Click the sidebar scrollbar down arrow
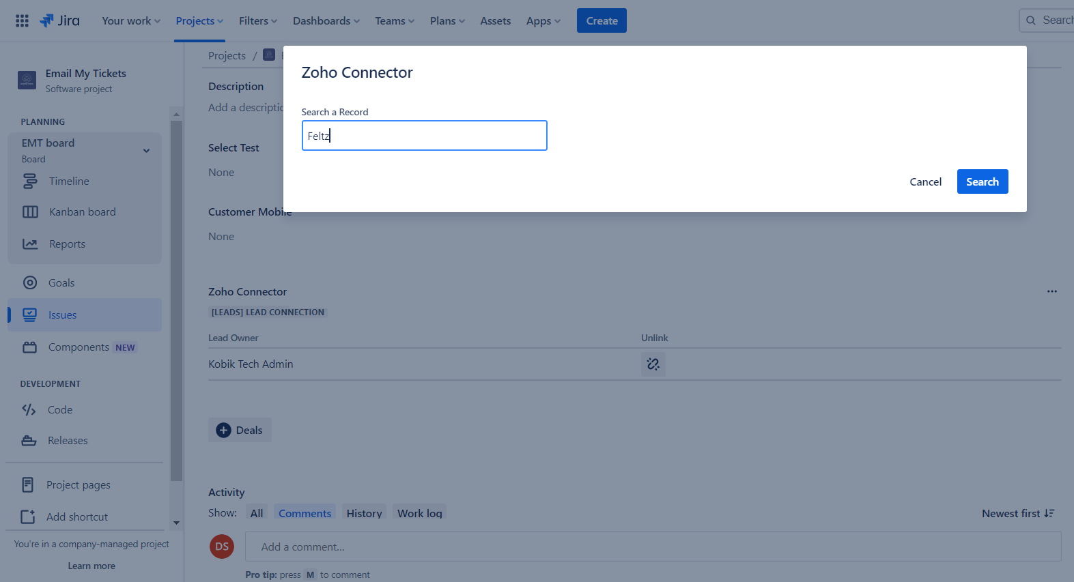Screen dimensions: 1074x582 click(176, 523)
